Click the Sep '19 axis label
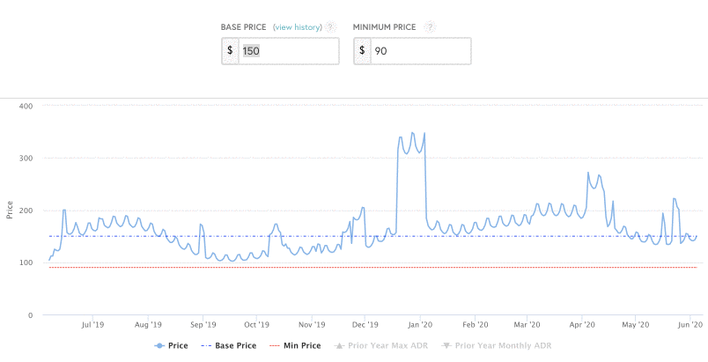 203,324
